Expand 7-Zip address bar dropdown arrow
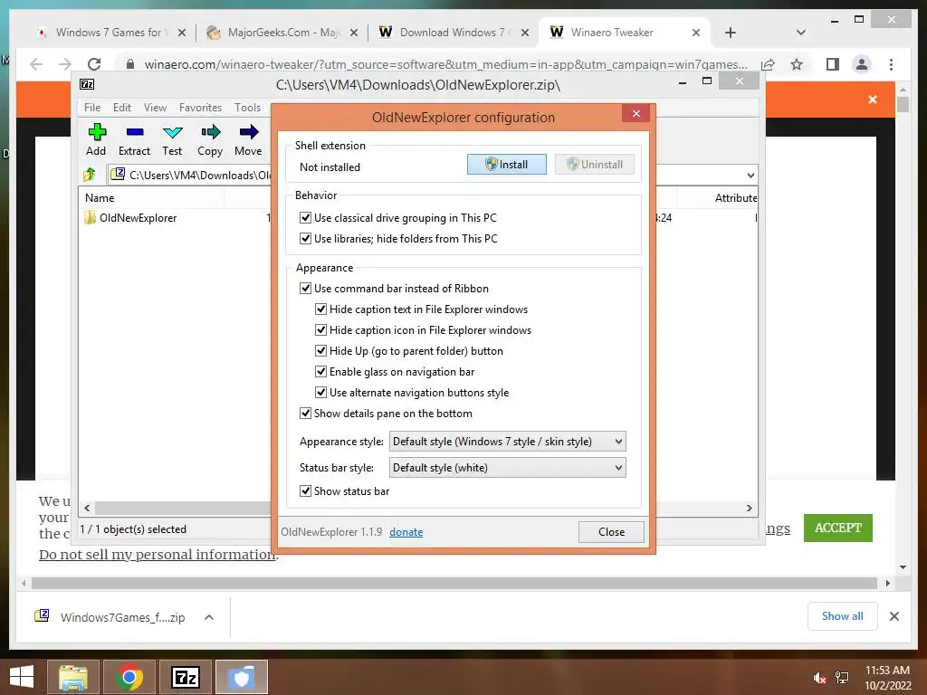The image size is (927, 695). click(750, 175)
